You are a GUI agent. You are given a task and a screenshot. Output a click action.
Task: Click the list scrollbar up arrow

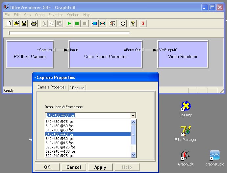[133, 122]
